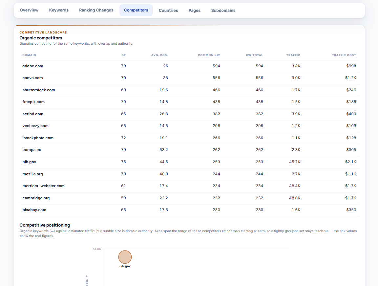Click vecteezy.com traffic cost $109
The height and width of the screenshot is (286, 378).
(351, 126)
